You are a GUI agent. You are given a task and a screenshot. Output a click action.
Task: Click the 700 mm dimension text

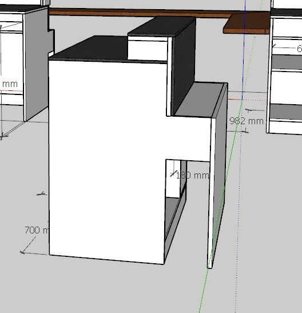point(37,230)
